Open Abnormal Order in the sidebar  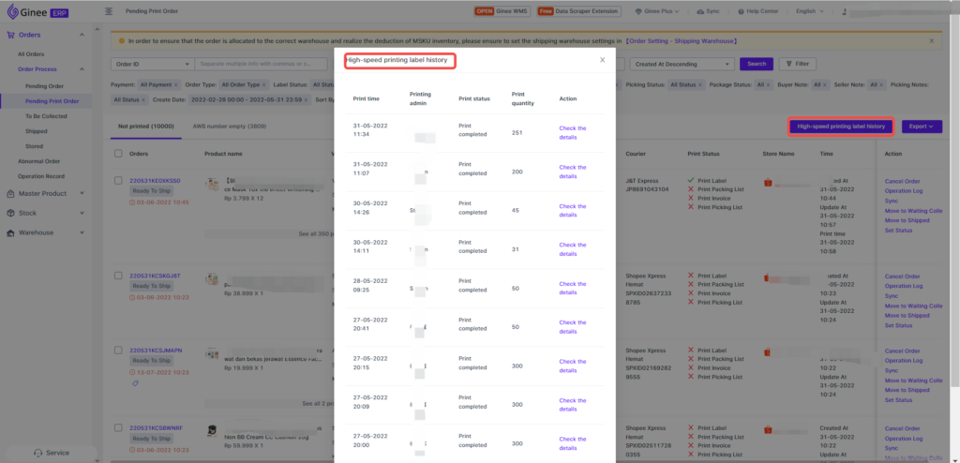(38, 161)
